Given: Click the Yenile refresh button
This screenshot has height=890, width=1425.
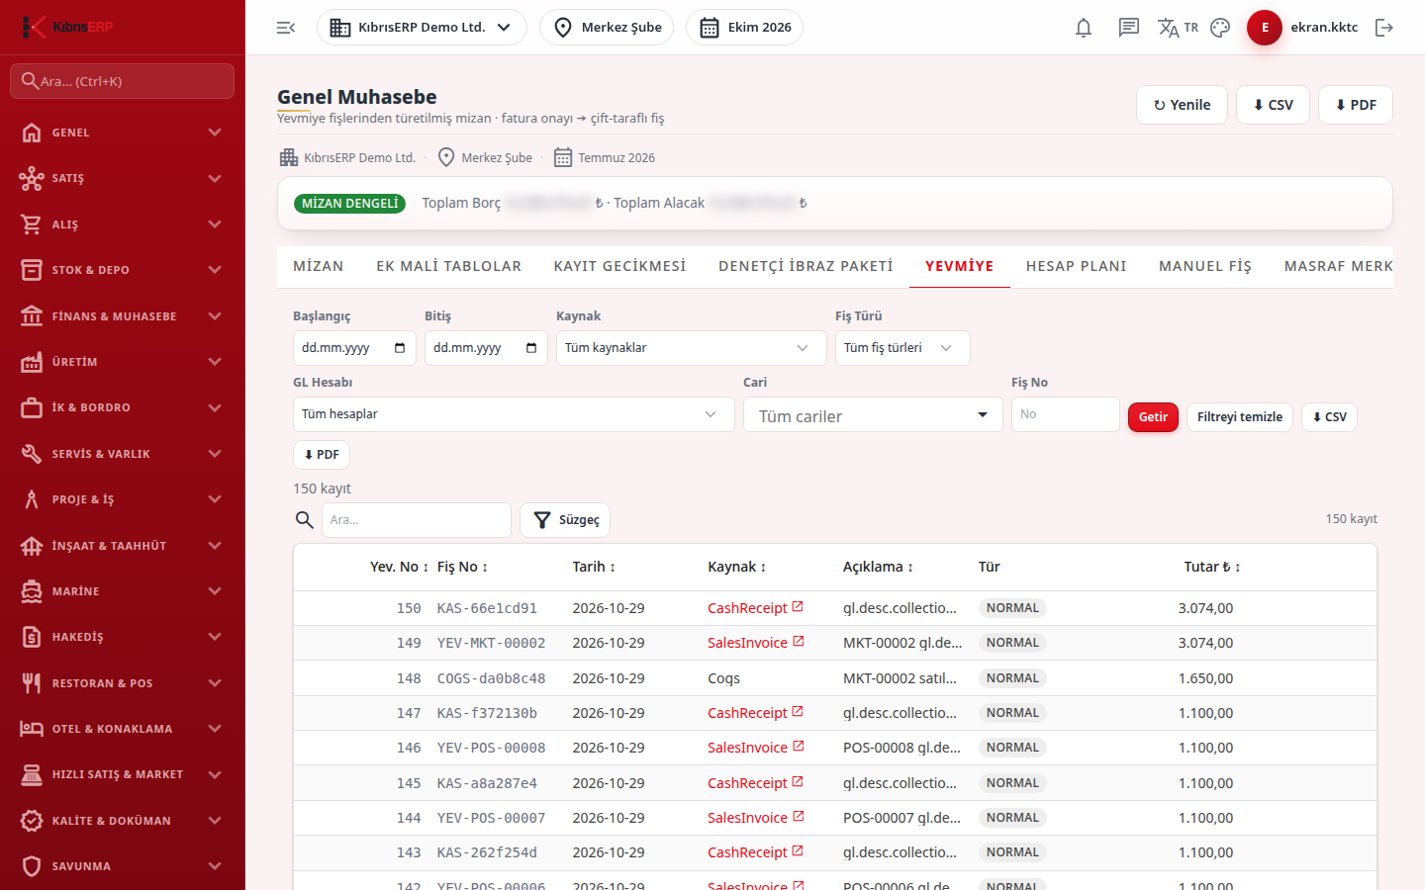Looking at the screenshot, I should 1183,105.
